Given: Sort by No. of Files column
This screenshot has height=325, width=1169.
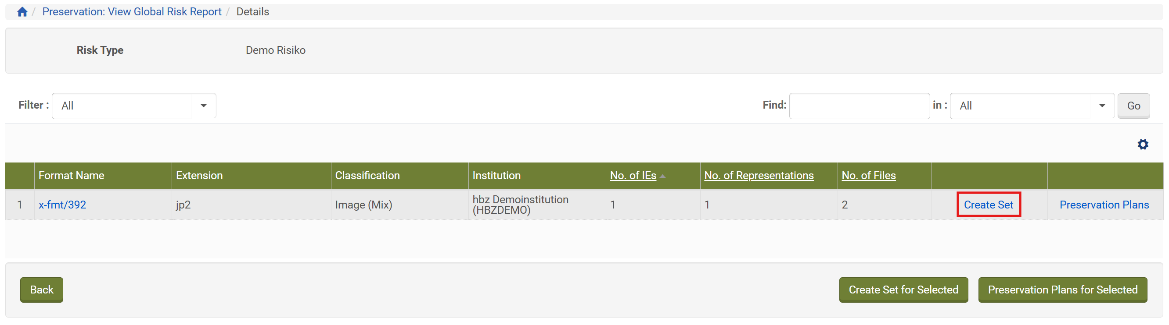Looking at the screenshot, I should [x=868, y=176].
